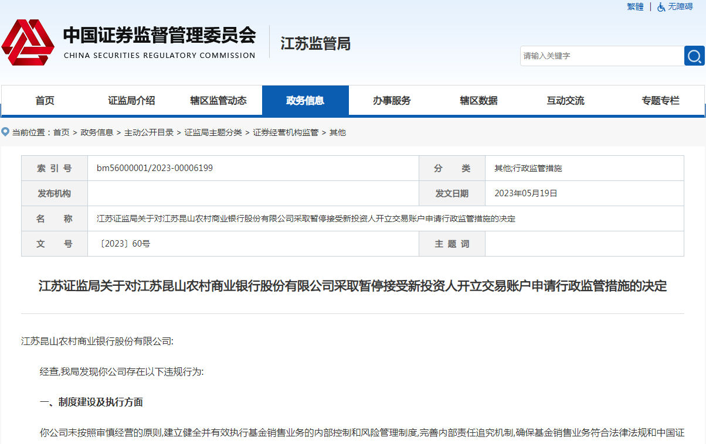Click the wheelchair accessibility icon

coord(661,7)
